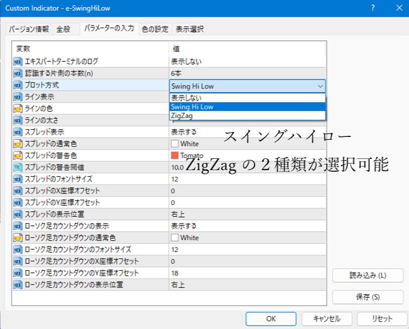
Task: Click icon beside スプレッドのフォントサイズ
Action: click(x=17, y=179)
